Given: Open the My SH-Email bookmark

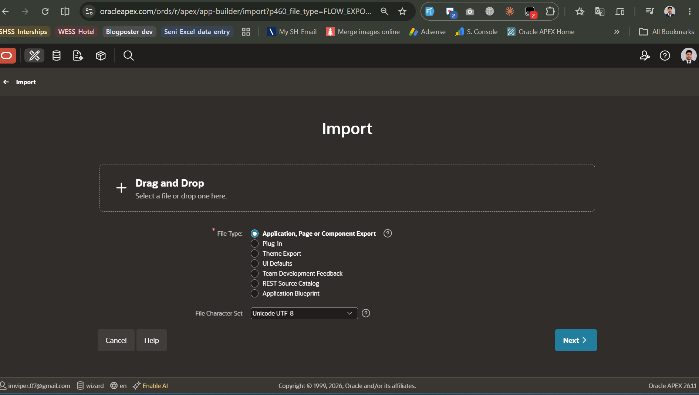Looking at the screenshot, I should pyautogui.click(x=292, y=32).
